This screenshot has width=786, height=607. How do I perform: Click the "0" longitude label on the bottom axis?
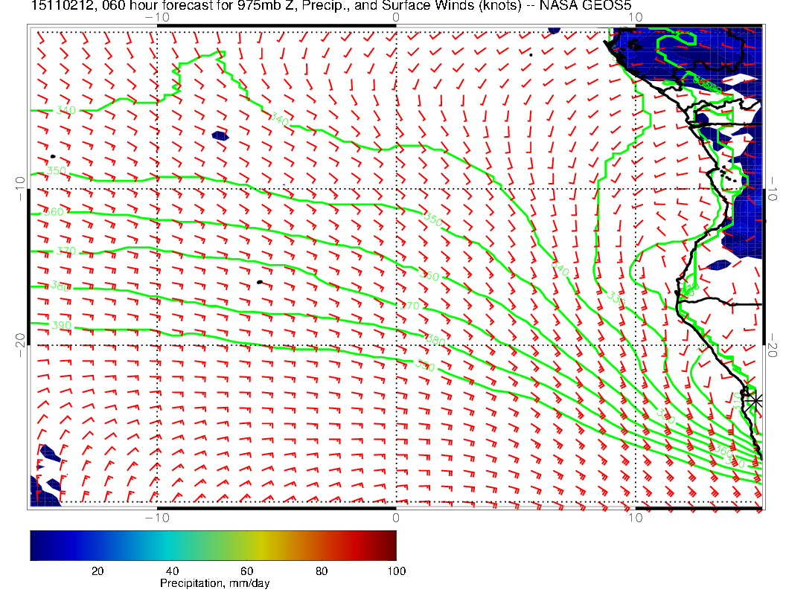395,517
